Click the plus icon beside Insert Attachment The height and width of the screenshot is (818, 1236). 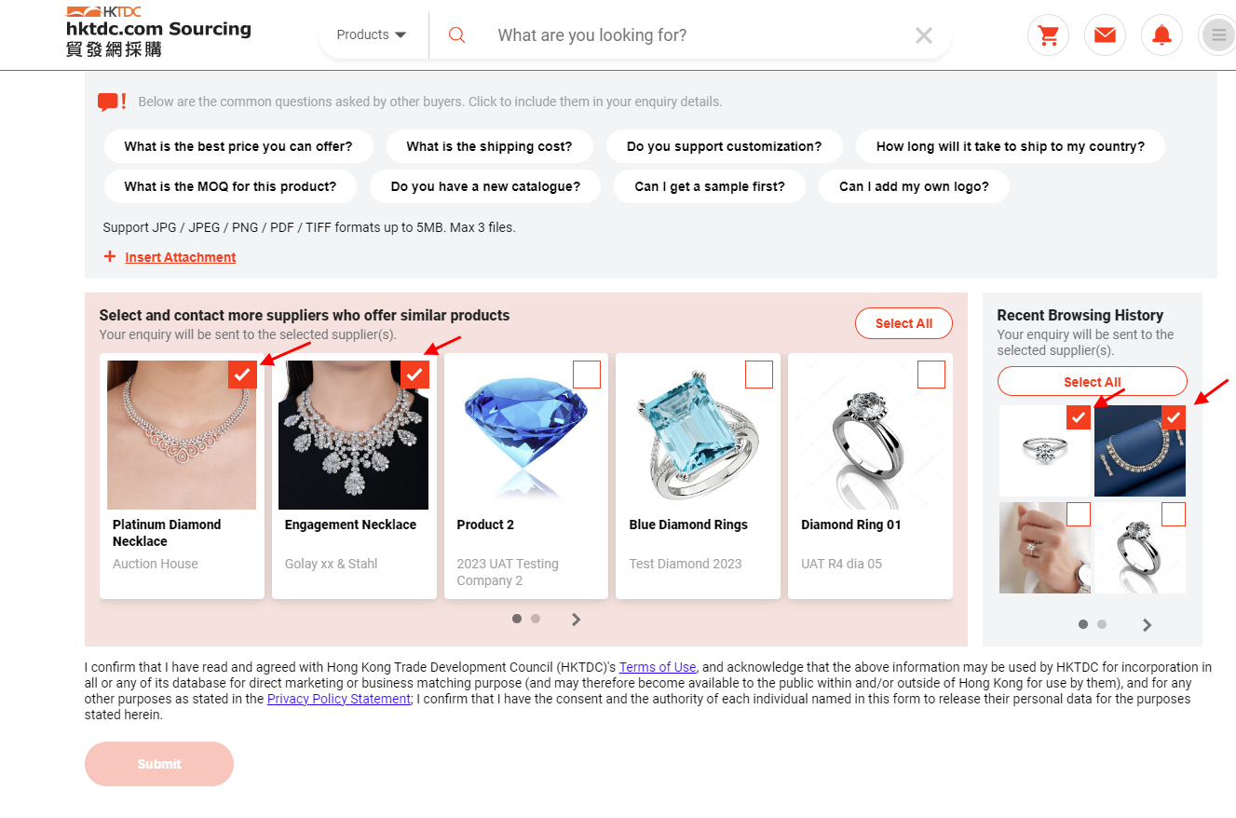110,257
